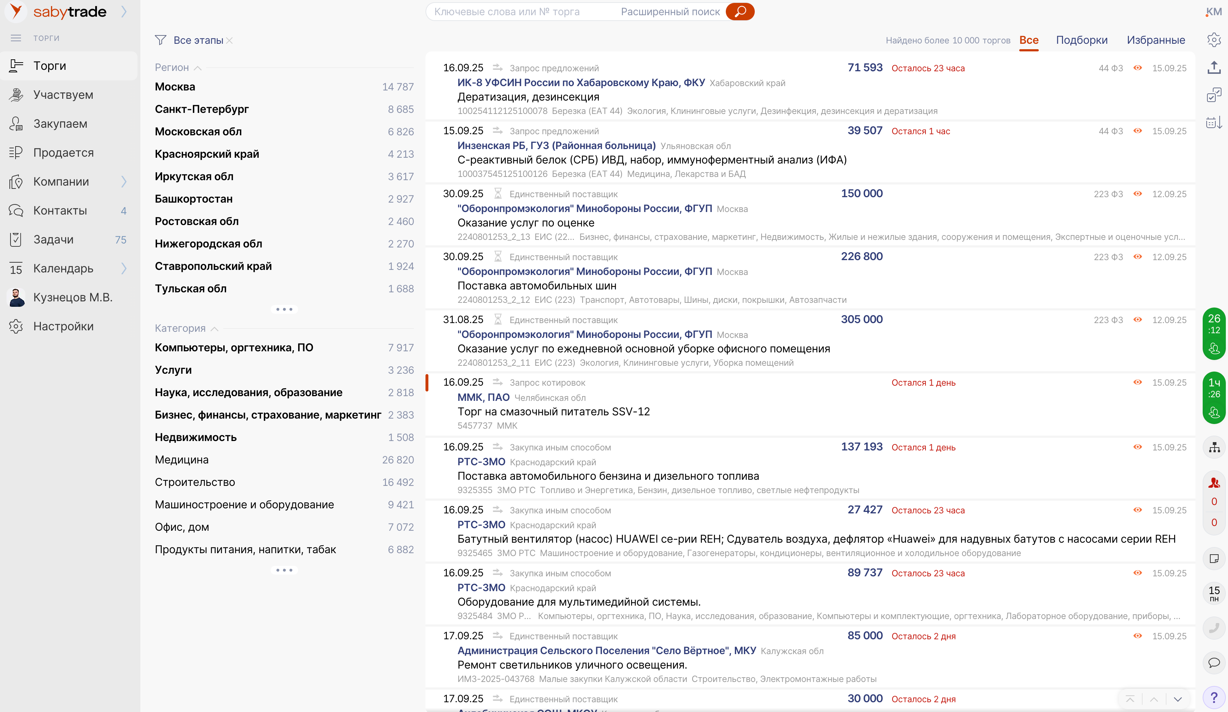Viewport: 1228px width, 712px height.
Task: Toggle eye icon for ММК tender
Action: point(1137,382)
